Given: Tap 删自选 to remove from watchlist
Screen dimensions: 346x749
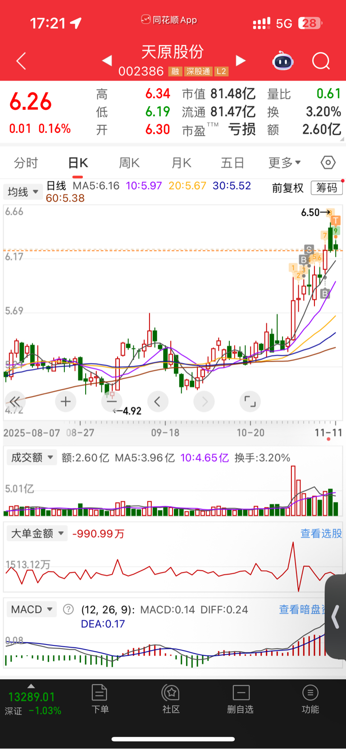Looking at the screenshot, I should (x=241, y=699).
